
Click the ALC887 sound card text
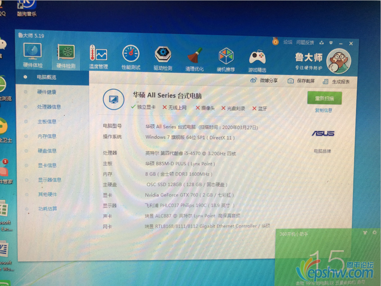click(192, 216)
